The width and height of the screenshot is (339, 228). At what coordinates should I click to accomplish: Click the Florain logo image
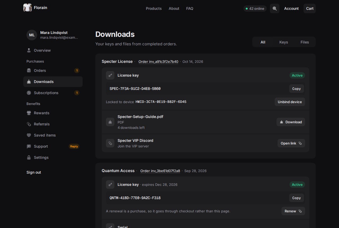[x=28, y=8]
